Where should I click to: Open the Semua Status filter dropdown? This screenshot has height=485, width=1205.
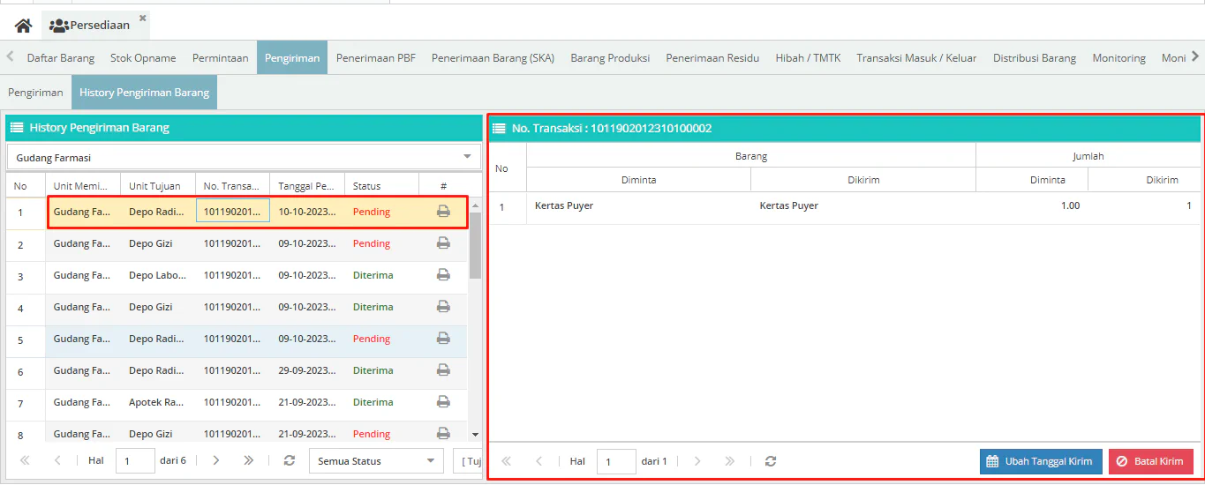(x=376, y=460)
